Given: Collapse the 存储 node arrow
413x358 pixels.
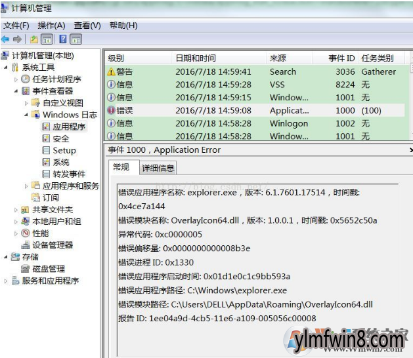Looking at the screenshot, I should (x=5, y=257).
